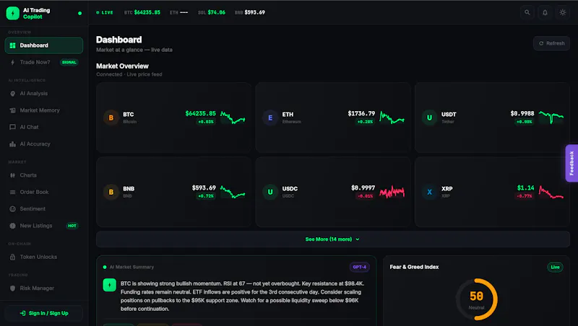Click the AI Trading Copilot lightning logo
The image size is (578, 326).
coord(13,13)
